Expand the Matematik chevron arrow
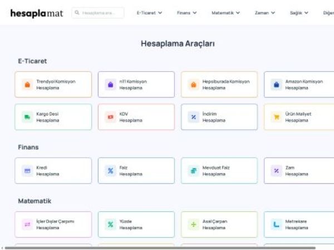The height and width of the screenshot is (250, 334). click(238, 13)
